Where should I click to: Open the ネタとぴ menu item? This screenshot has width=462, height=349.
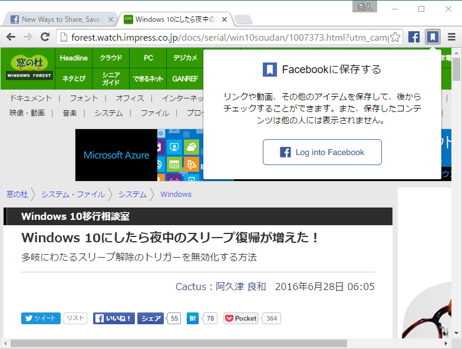click(74, 79)
